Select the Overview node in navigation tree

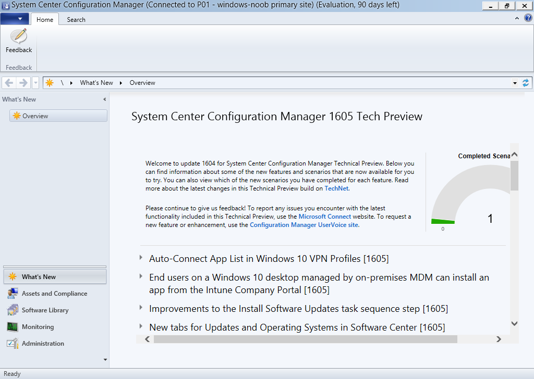pos(58,116)
